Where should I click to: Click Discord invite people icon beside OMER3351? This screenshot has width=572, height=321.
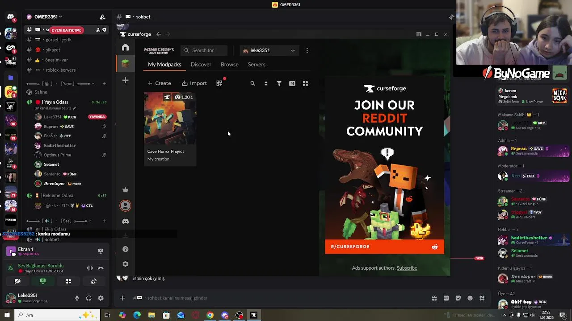[x=102, y=17]
